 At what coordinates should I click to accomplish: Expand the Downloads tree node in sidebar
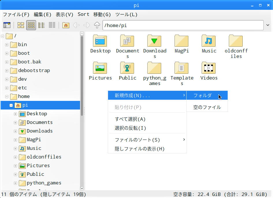[16, 131]
